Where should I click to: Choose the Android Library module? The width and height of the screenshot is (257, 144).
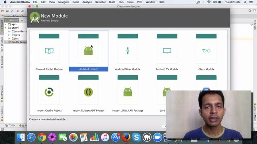pos(88,51)
